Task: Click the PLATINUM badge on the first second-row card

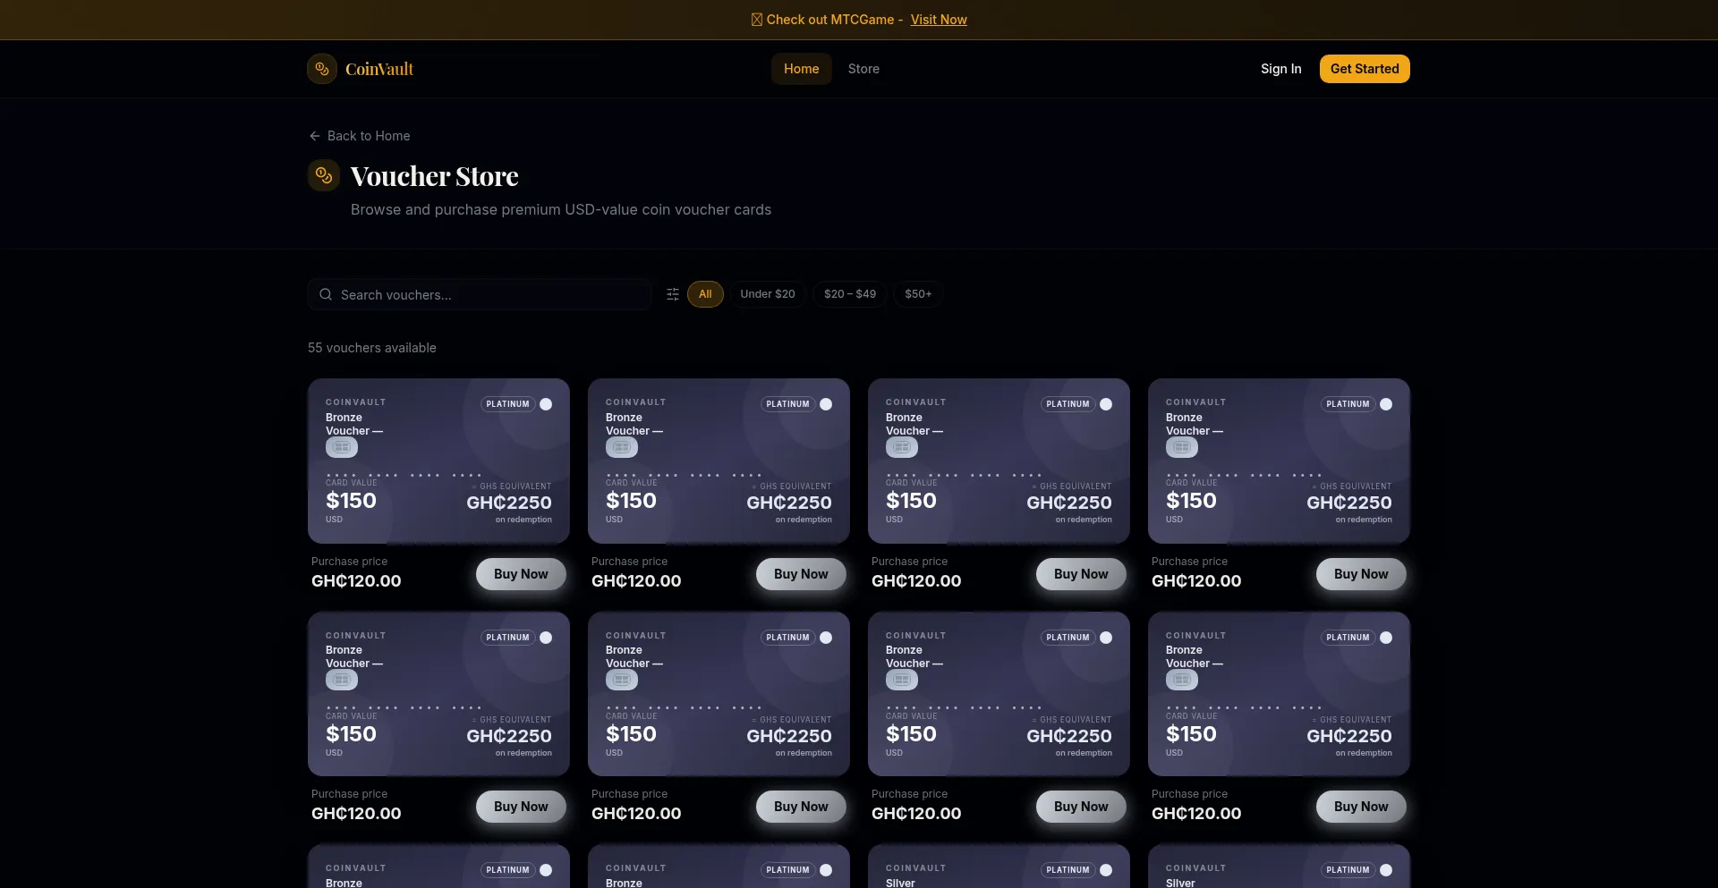Action: click(x=508, y=638)
